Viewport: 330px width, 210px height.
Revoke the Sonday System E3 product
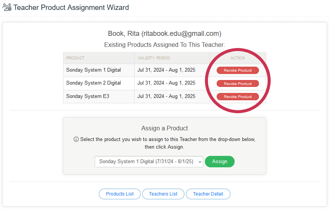click(x=238, y=97)
